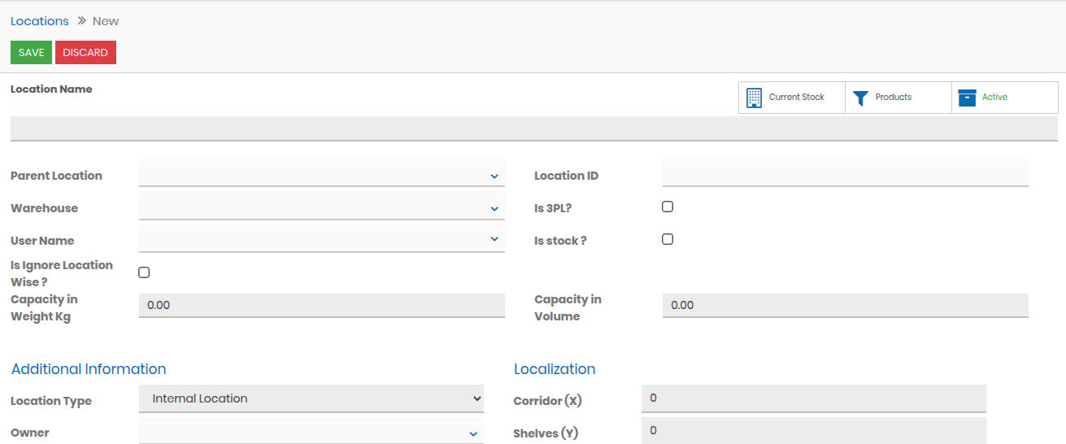Click the Products filter funnel icon

click(x=860, y=98)
